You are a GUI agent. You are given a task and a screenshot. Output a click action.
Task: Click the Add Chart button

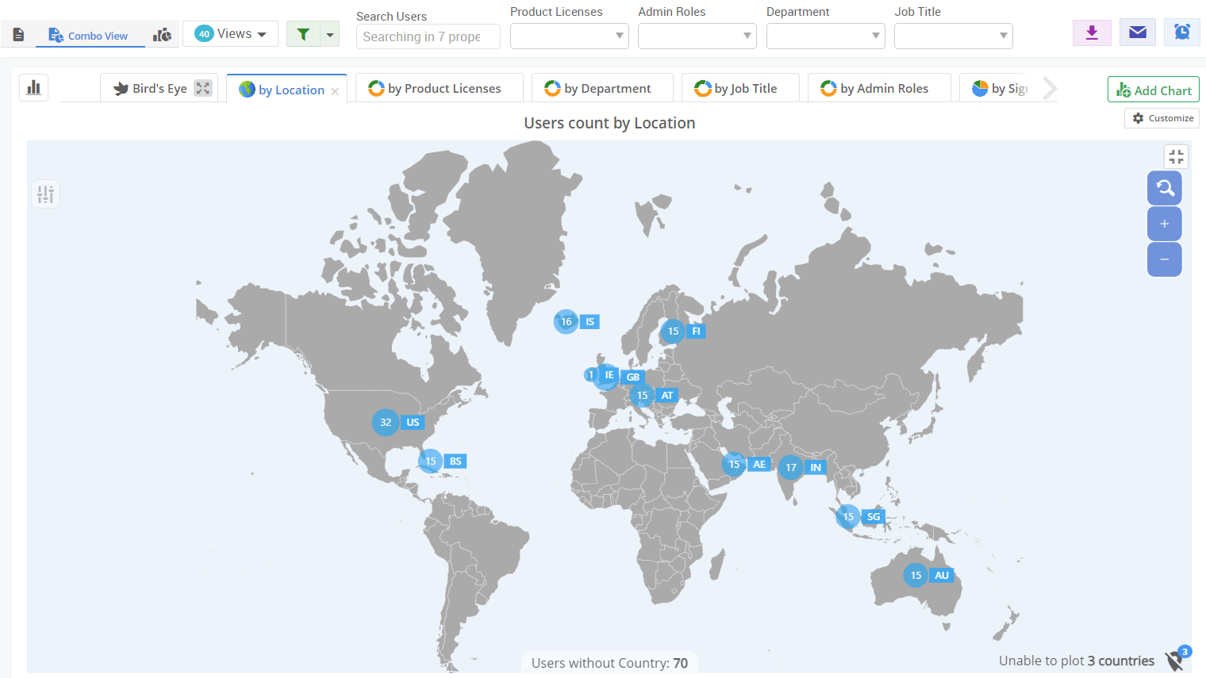1153,90
